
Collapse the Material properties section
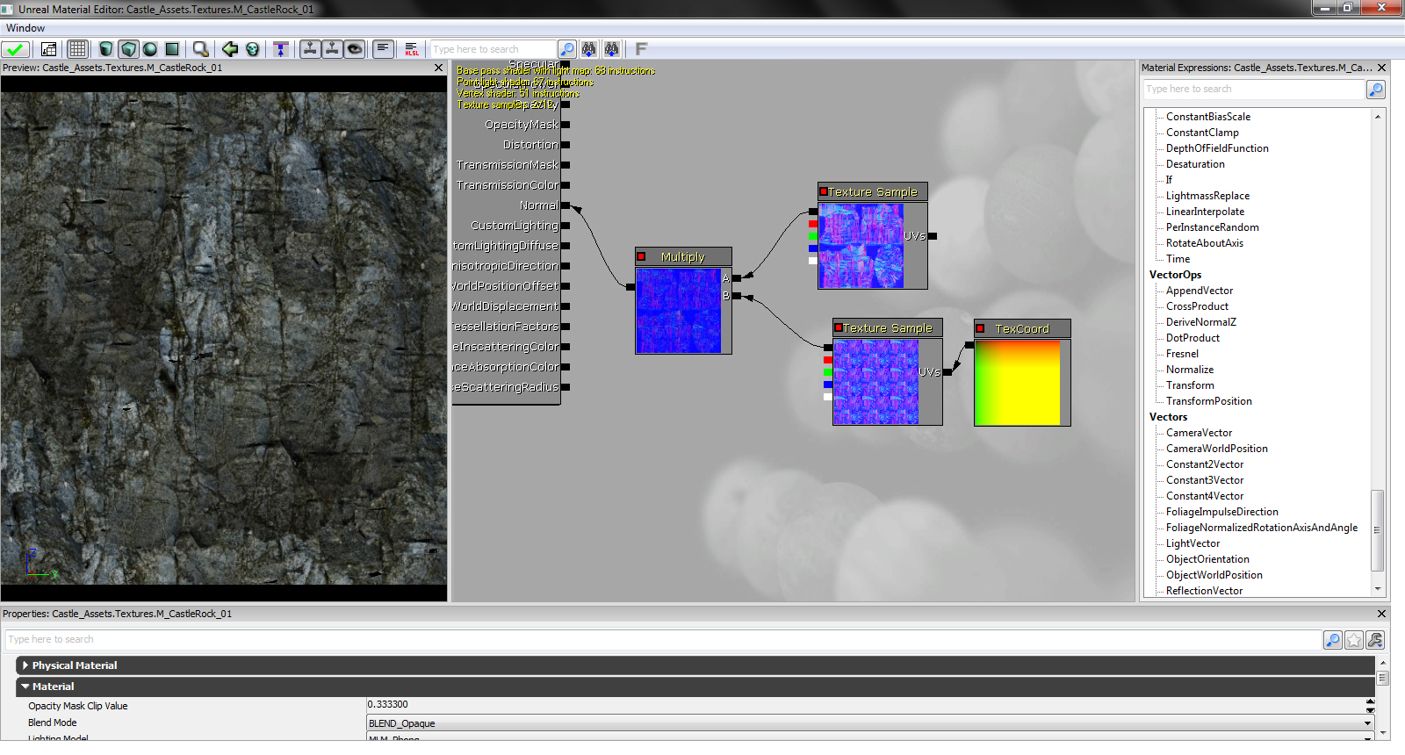pyautogui.click(x=25, y=687)
